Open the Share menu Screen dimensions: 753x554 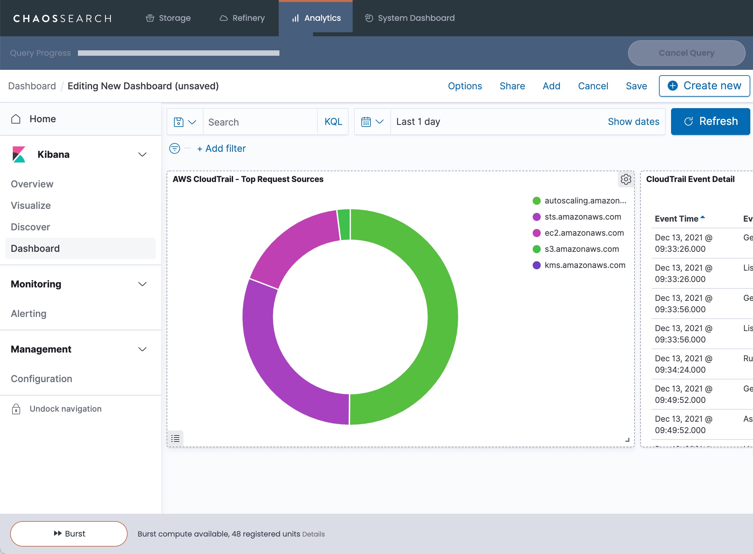(x=512, y=86)
